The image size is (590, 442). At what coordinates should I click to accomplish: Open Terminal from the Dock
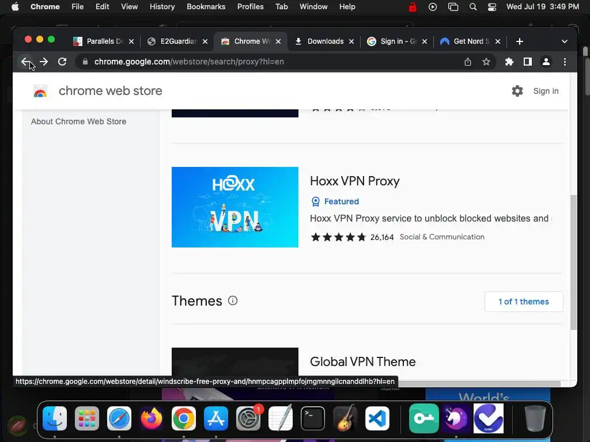[x=313, y=418]
